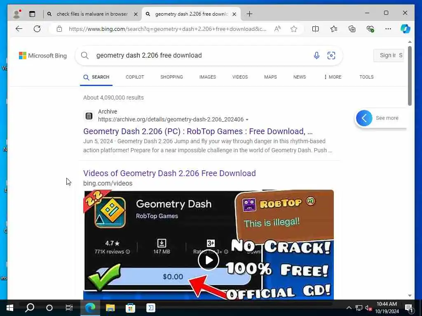Open Browser essentials heart icon
422x316 pixels.
pos(370,29)
